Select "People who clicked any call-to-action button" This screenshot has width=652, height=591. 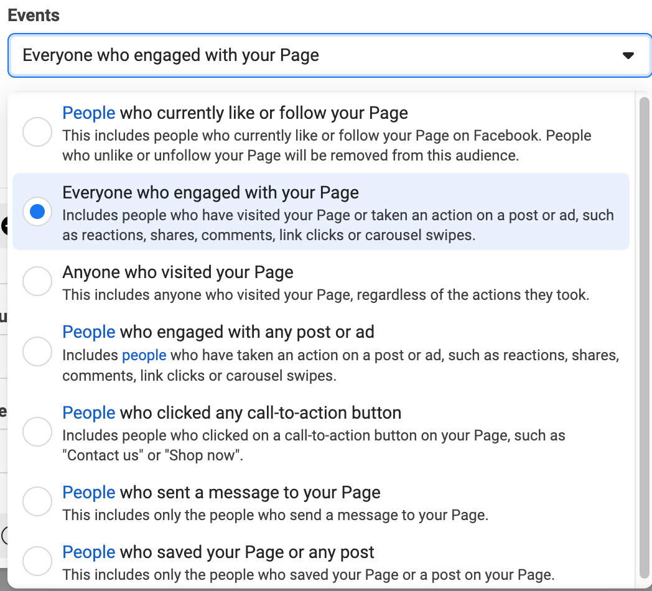point(37,432)
